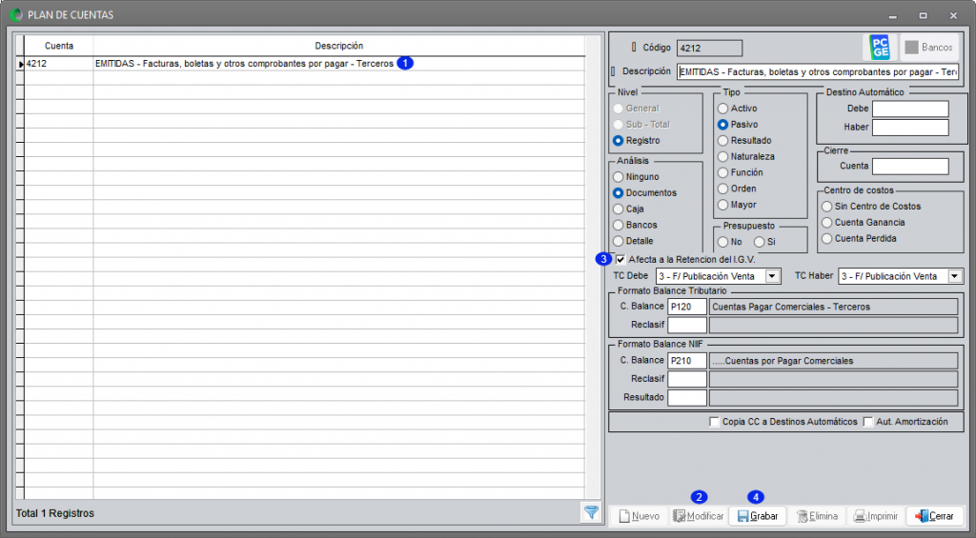Enable Copia CC a Destinos Automáticos
Viewport: 976px width, 538px height.
pos(715,422)
